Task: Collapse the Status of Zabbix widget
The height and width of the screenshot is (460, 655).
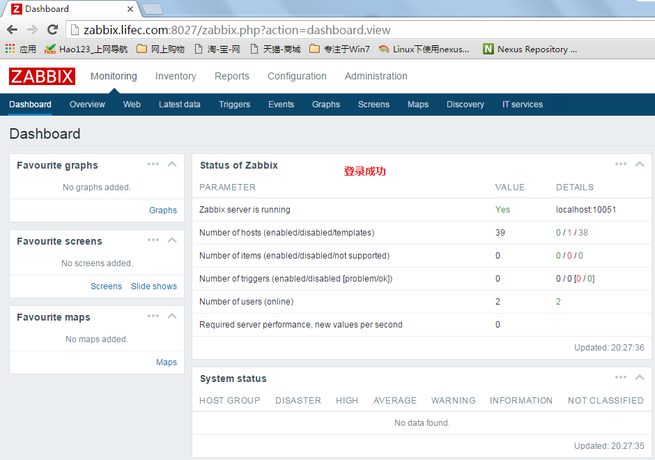Action: [x=640, y=164]
